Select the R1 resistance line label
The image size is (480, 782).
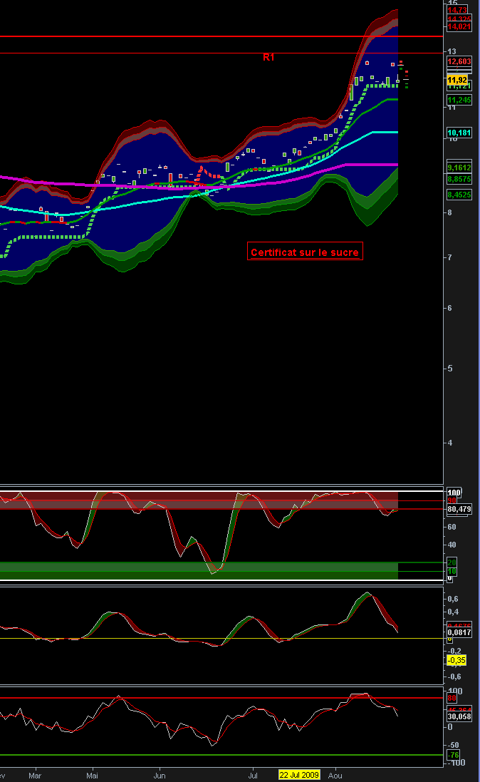[x=268, y=57]
